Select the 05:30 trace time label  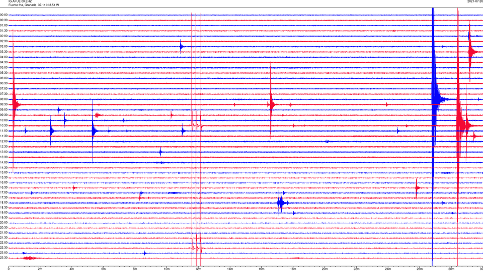[4, 72]
